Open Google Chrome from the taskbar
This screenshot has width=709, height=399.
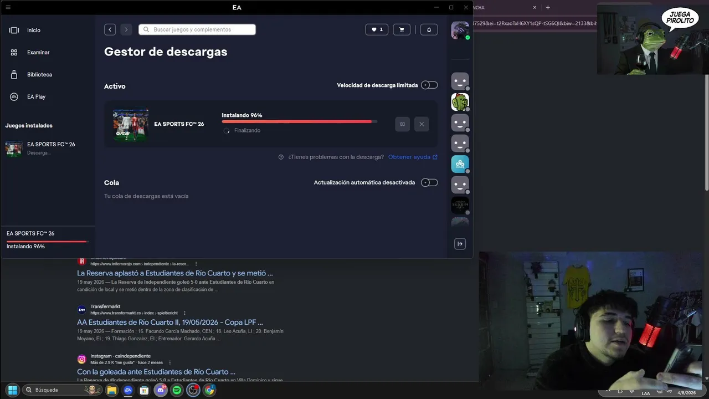(209, 390)
